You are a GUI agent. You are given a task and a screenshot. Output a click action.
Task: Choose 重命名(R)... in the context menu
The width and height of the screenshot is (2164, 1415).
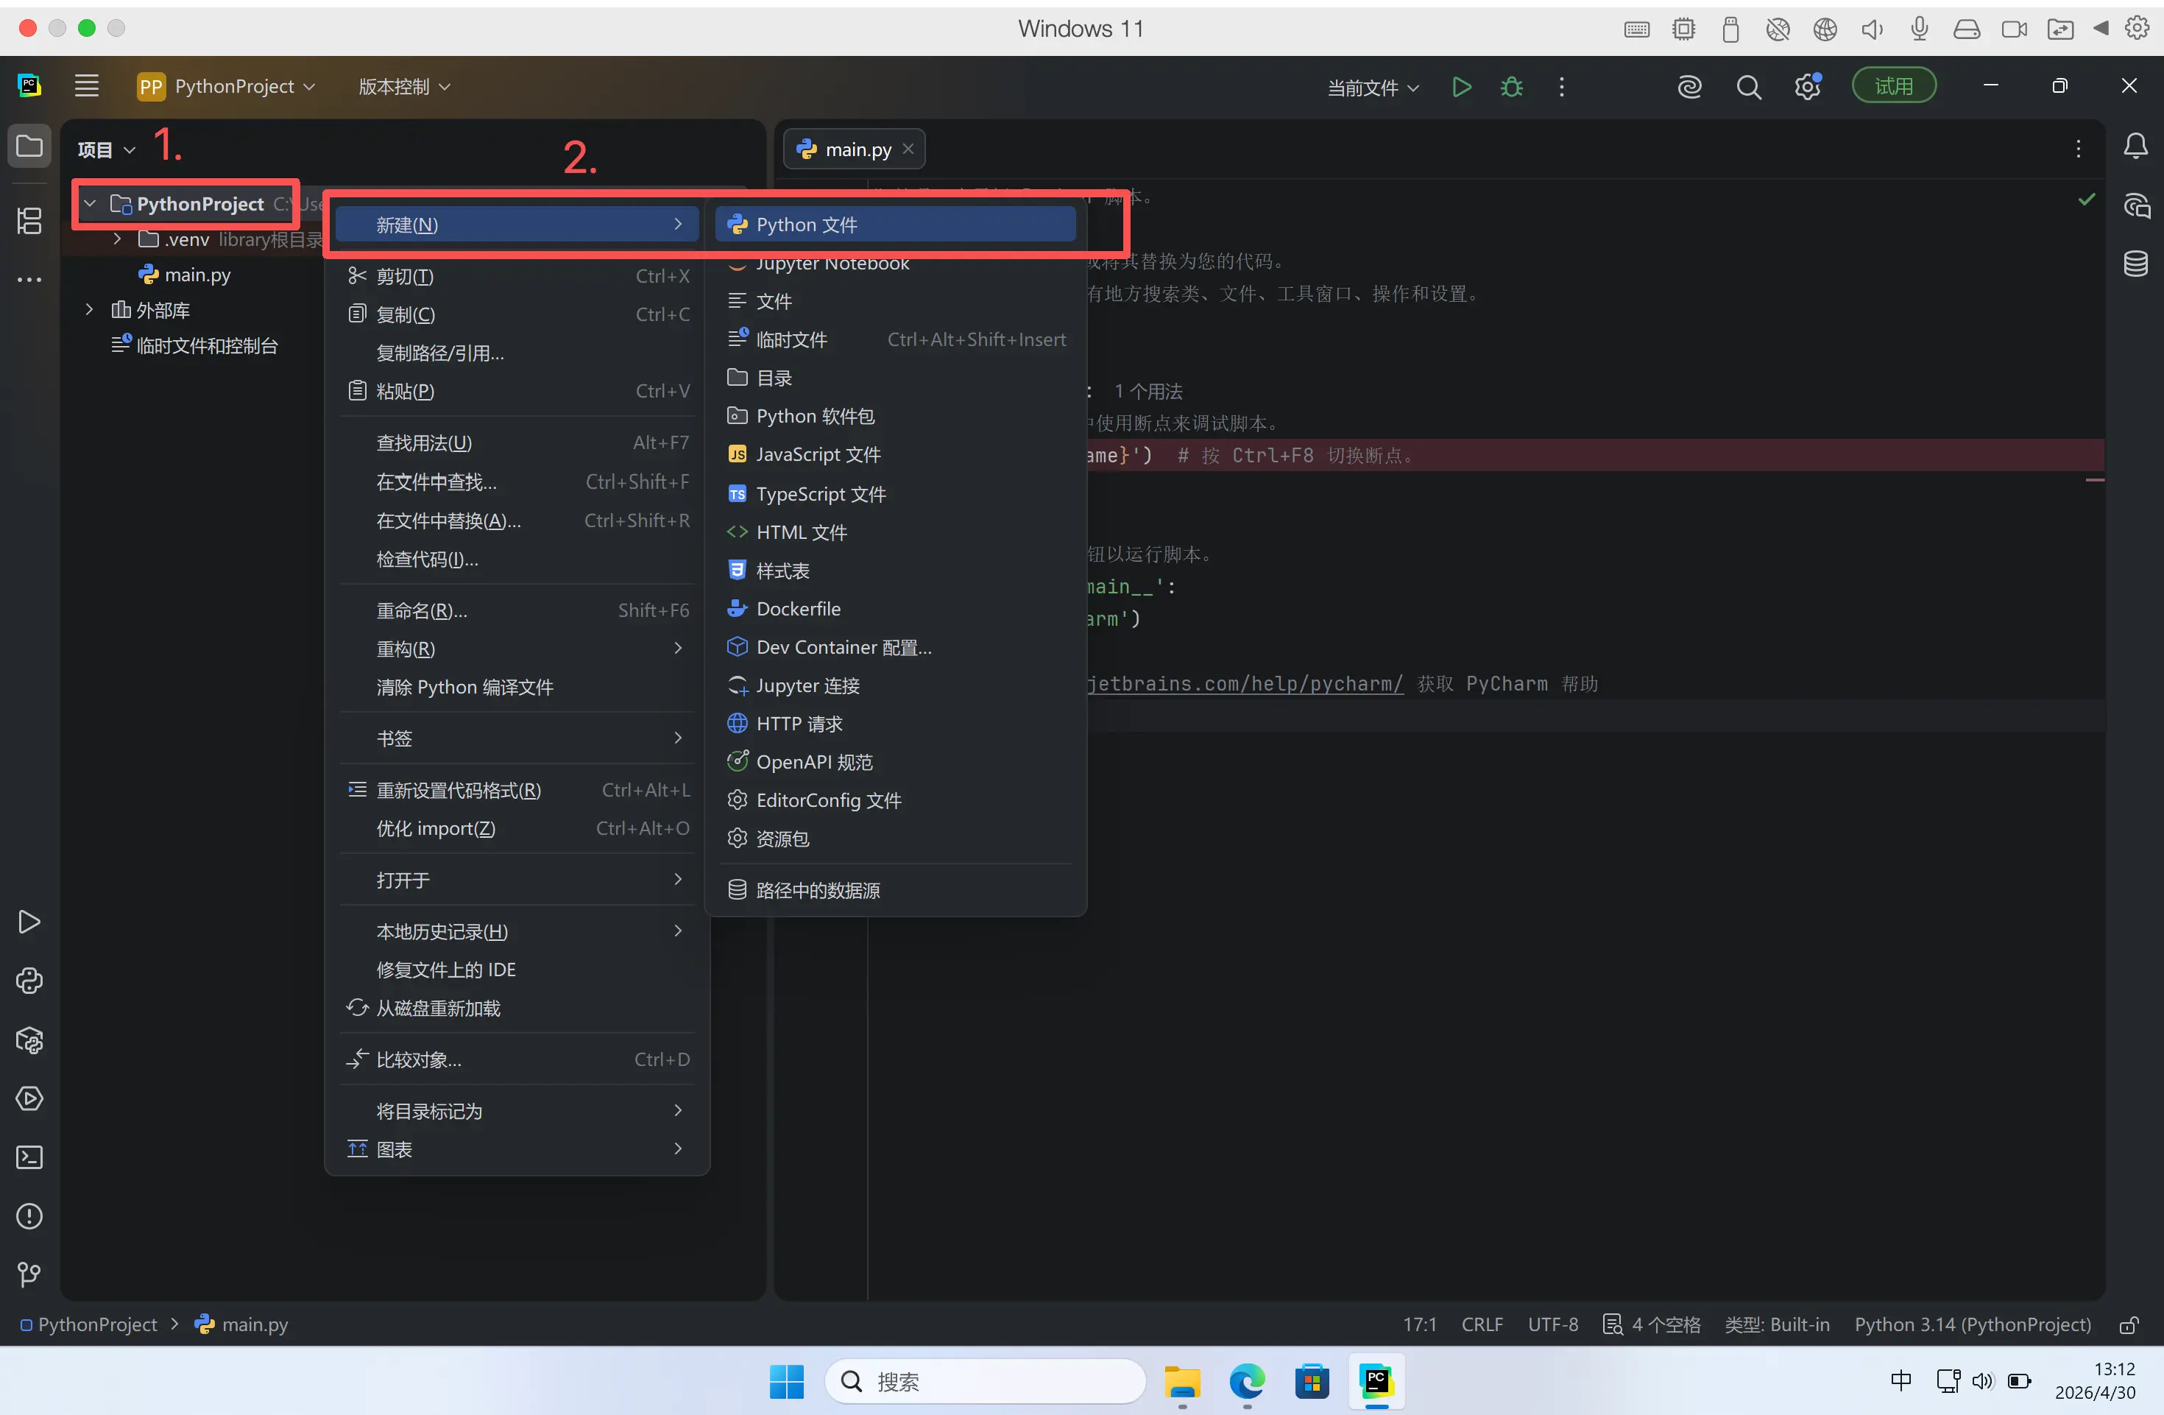tap(517, 610)
